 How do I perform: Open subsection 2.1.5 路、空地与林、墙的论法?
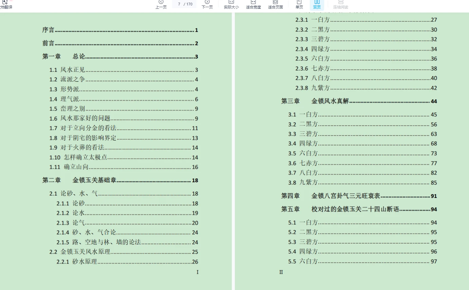(x=127, y=242)
